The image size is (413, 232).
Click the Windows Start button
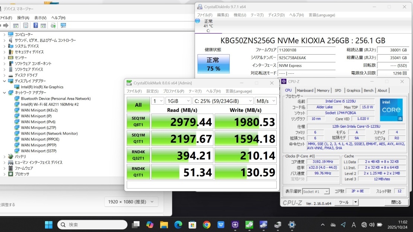[x=49, y=225]
